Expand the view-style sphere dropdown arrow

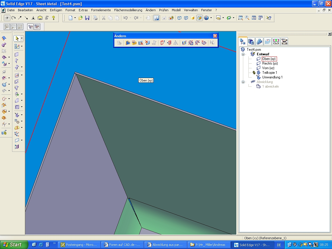(x=211, y=18)
